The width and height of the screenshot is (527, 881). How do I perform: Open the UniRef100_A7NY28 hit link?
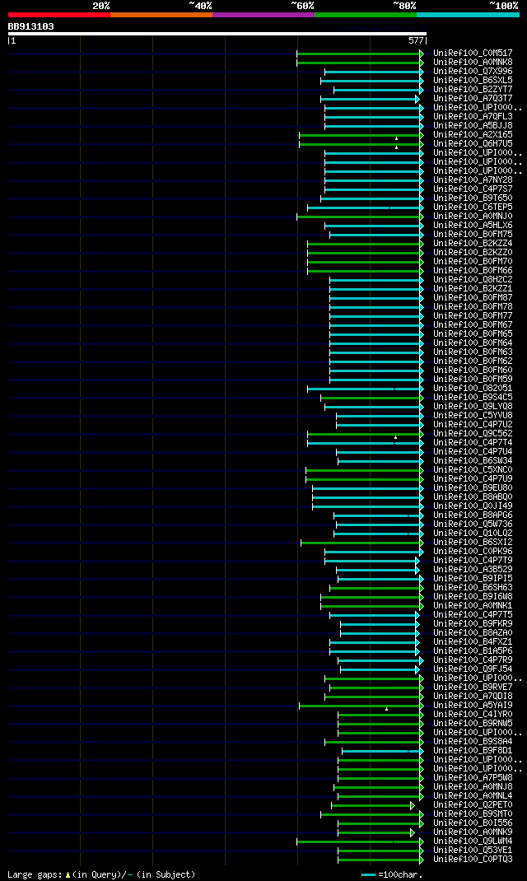tap(473, 179)
